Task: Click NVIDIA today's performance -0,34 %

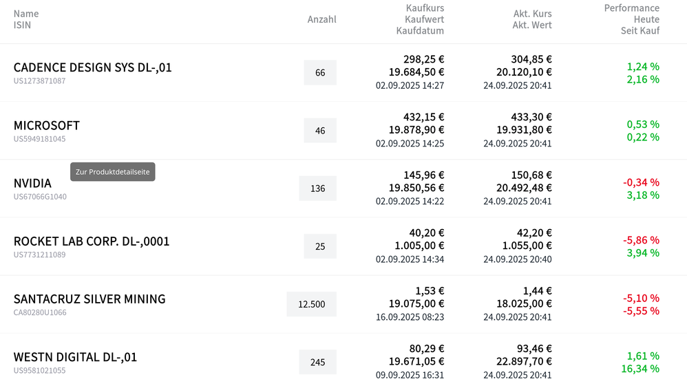Action: pyautogui.click(x=641, y=182)
